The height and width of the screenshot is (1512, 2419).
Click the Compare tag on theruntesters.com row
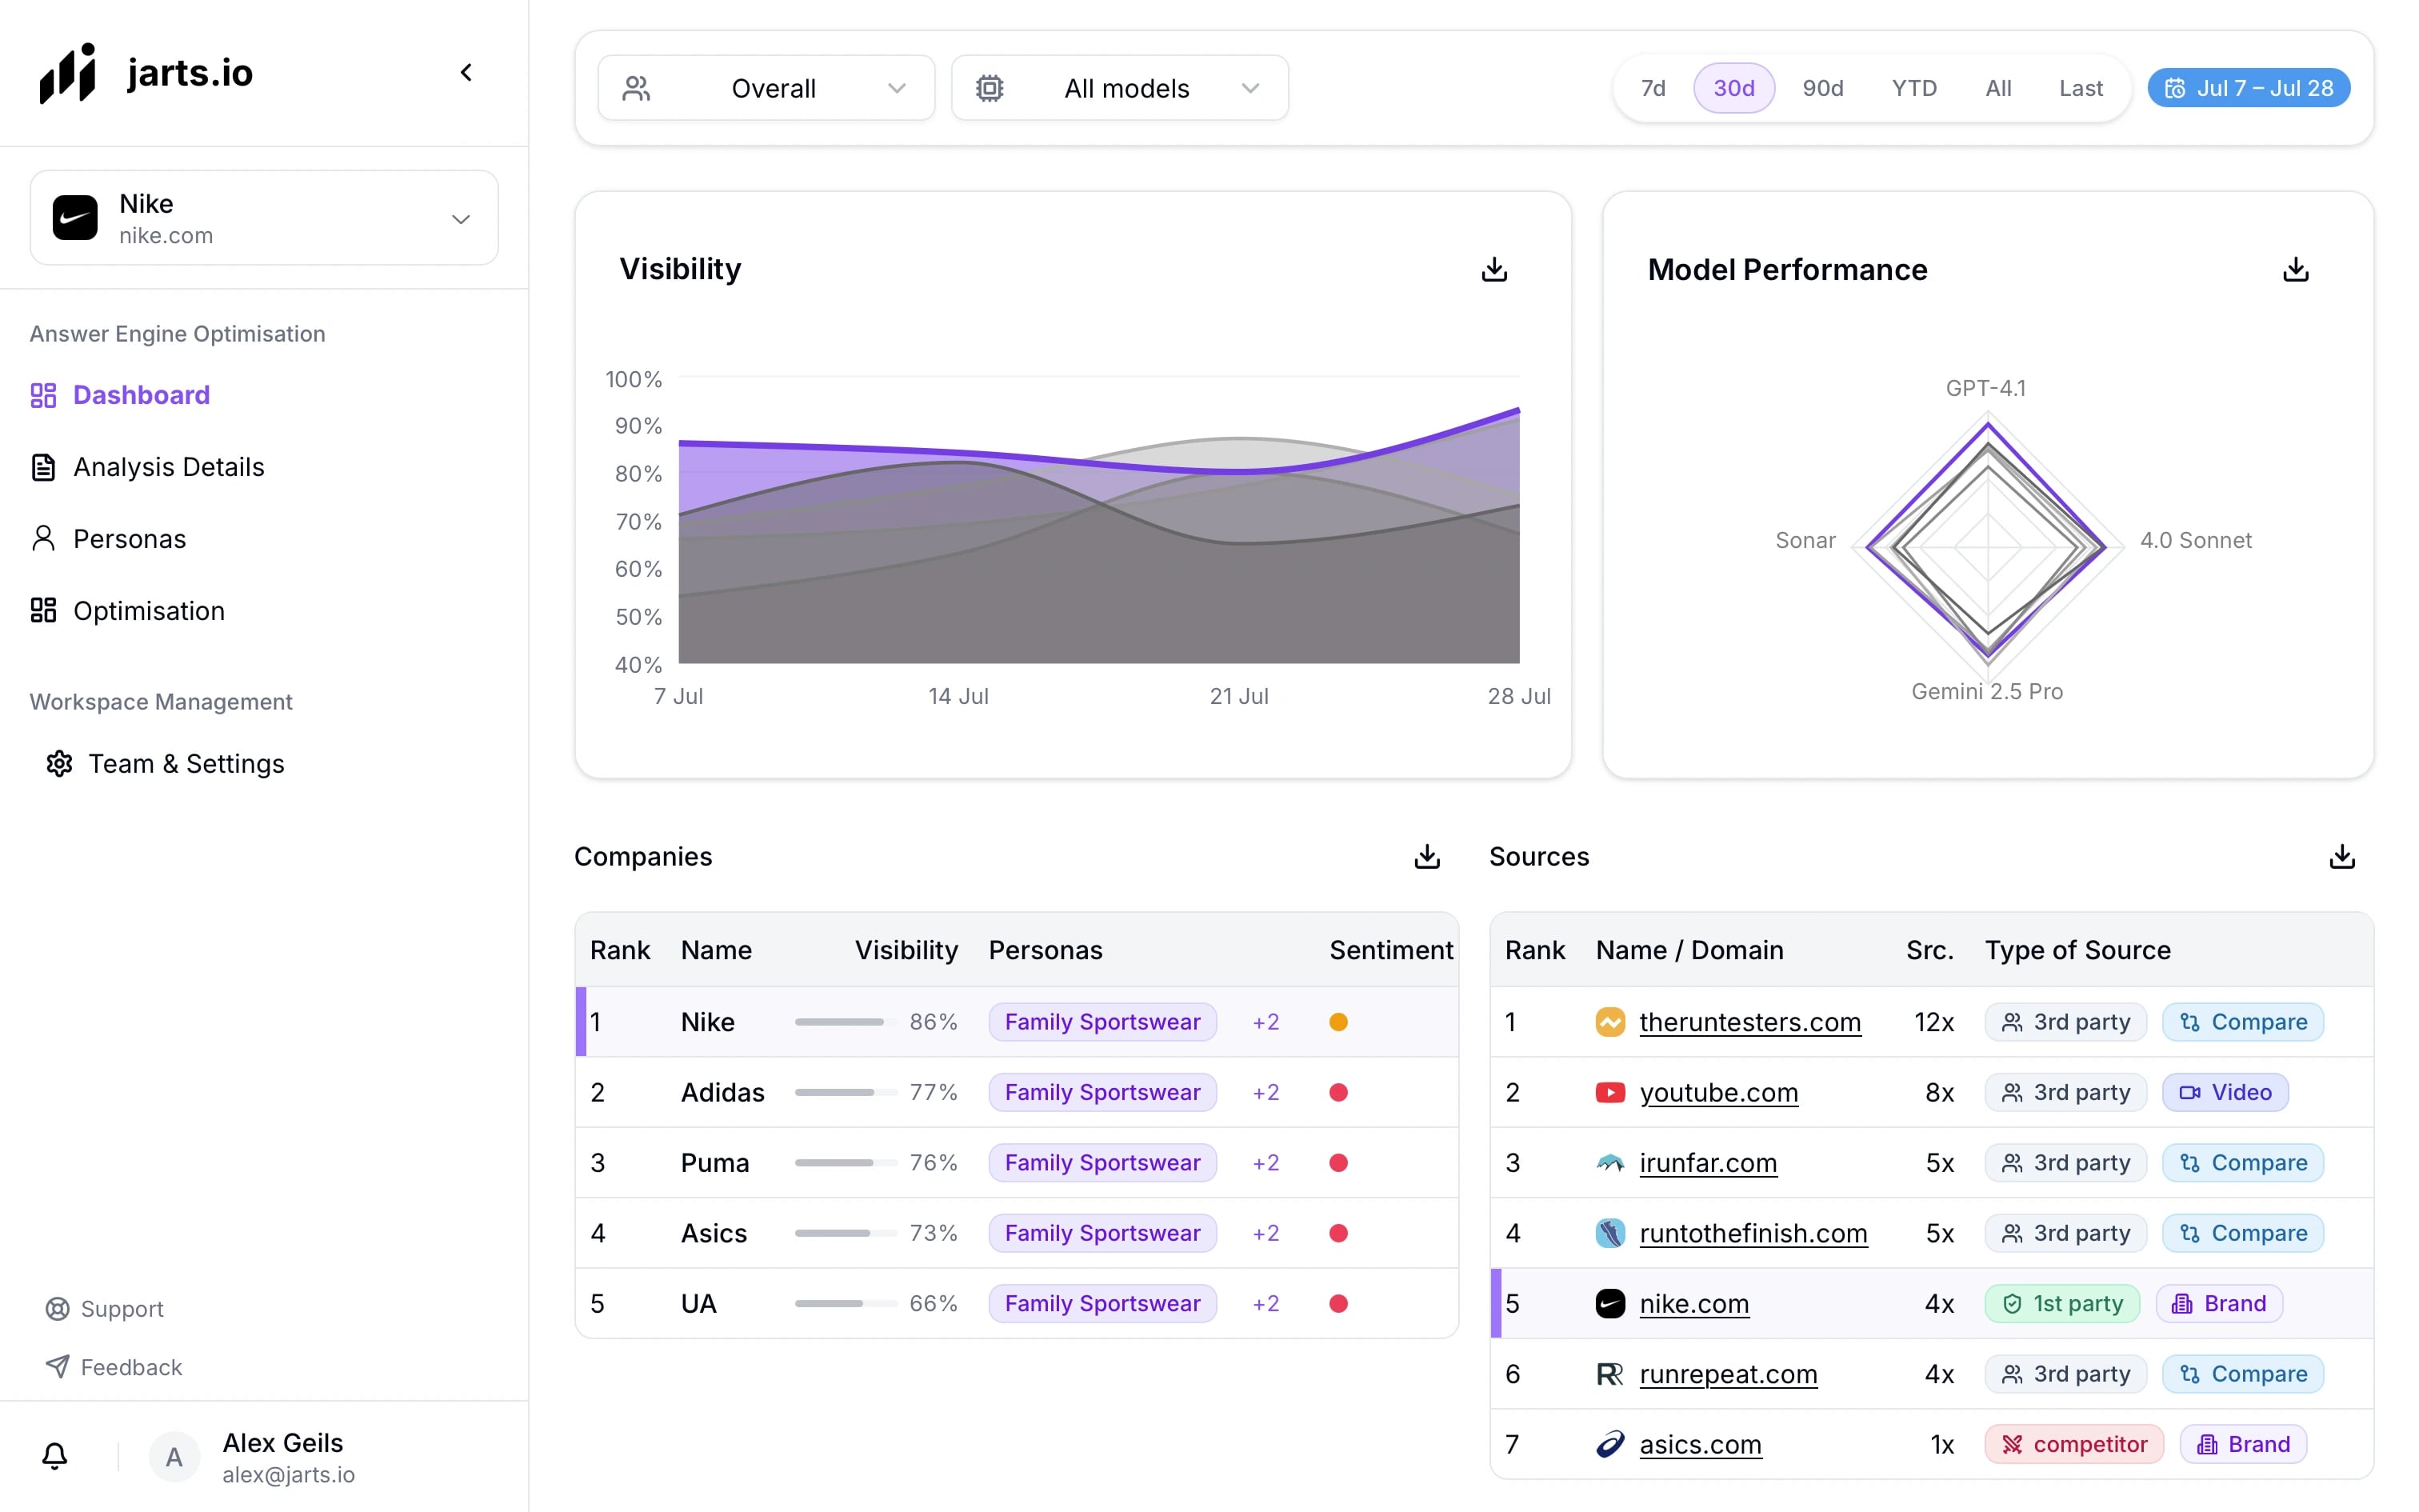2243,1022
